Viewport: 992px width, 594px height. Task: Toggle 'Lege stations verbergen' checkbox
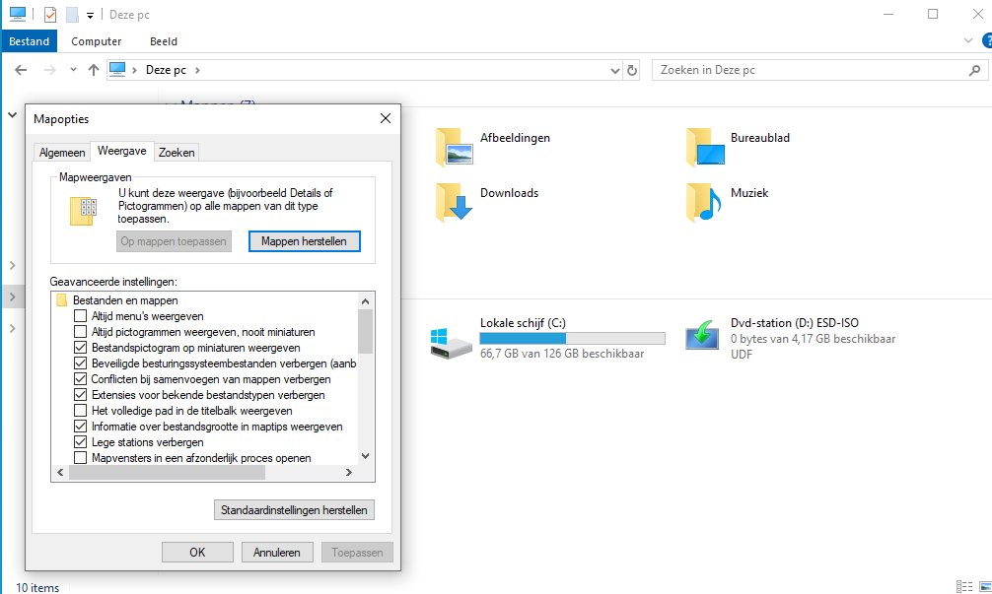pyautogui.click(x=81, y=442)
